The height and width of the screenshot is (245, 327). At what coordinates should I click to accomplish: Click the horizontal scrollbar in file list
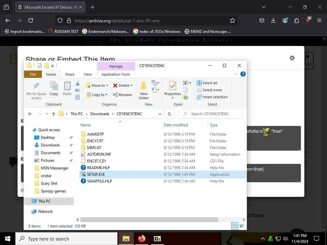click(149, 219)
